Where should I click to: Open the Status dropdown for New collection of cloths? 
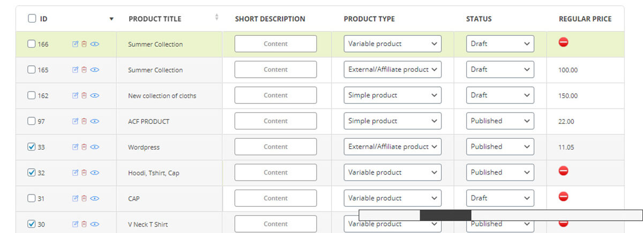click(499, 95)
